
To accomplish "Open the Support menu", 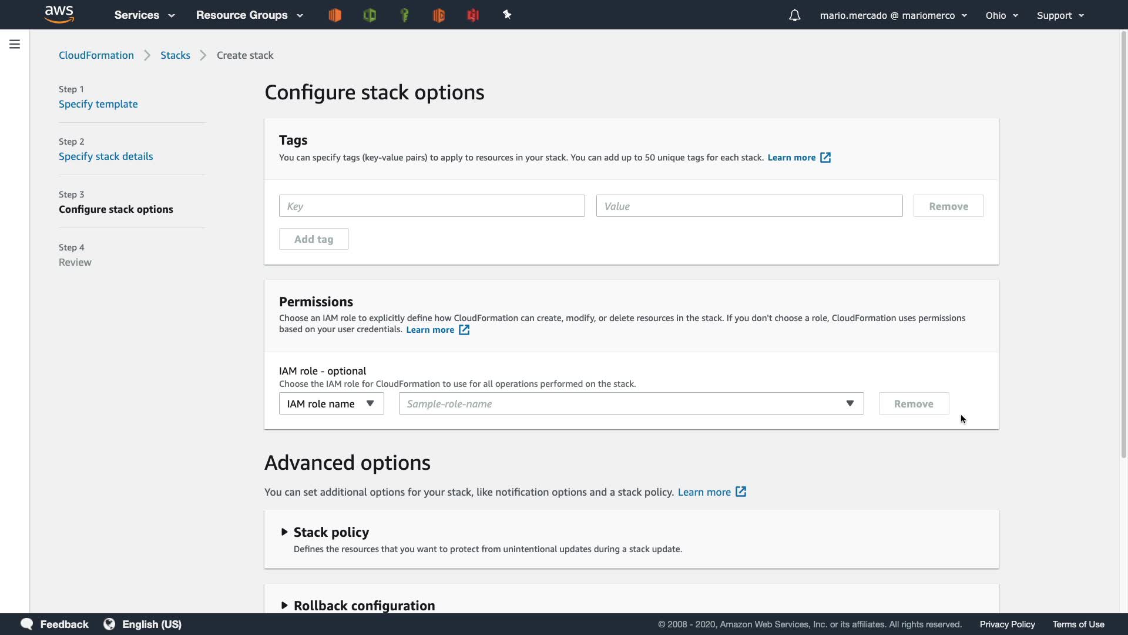I will [x=1060, y=15].
